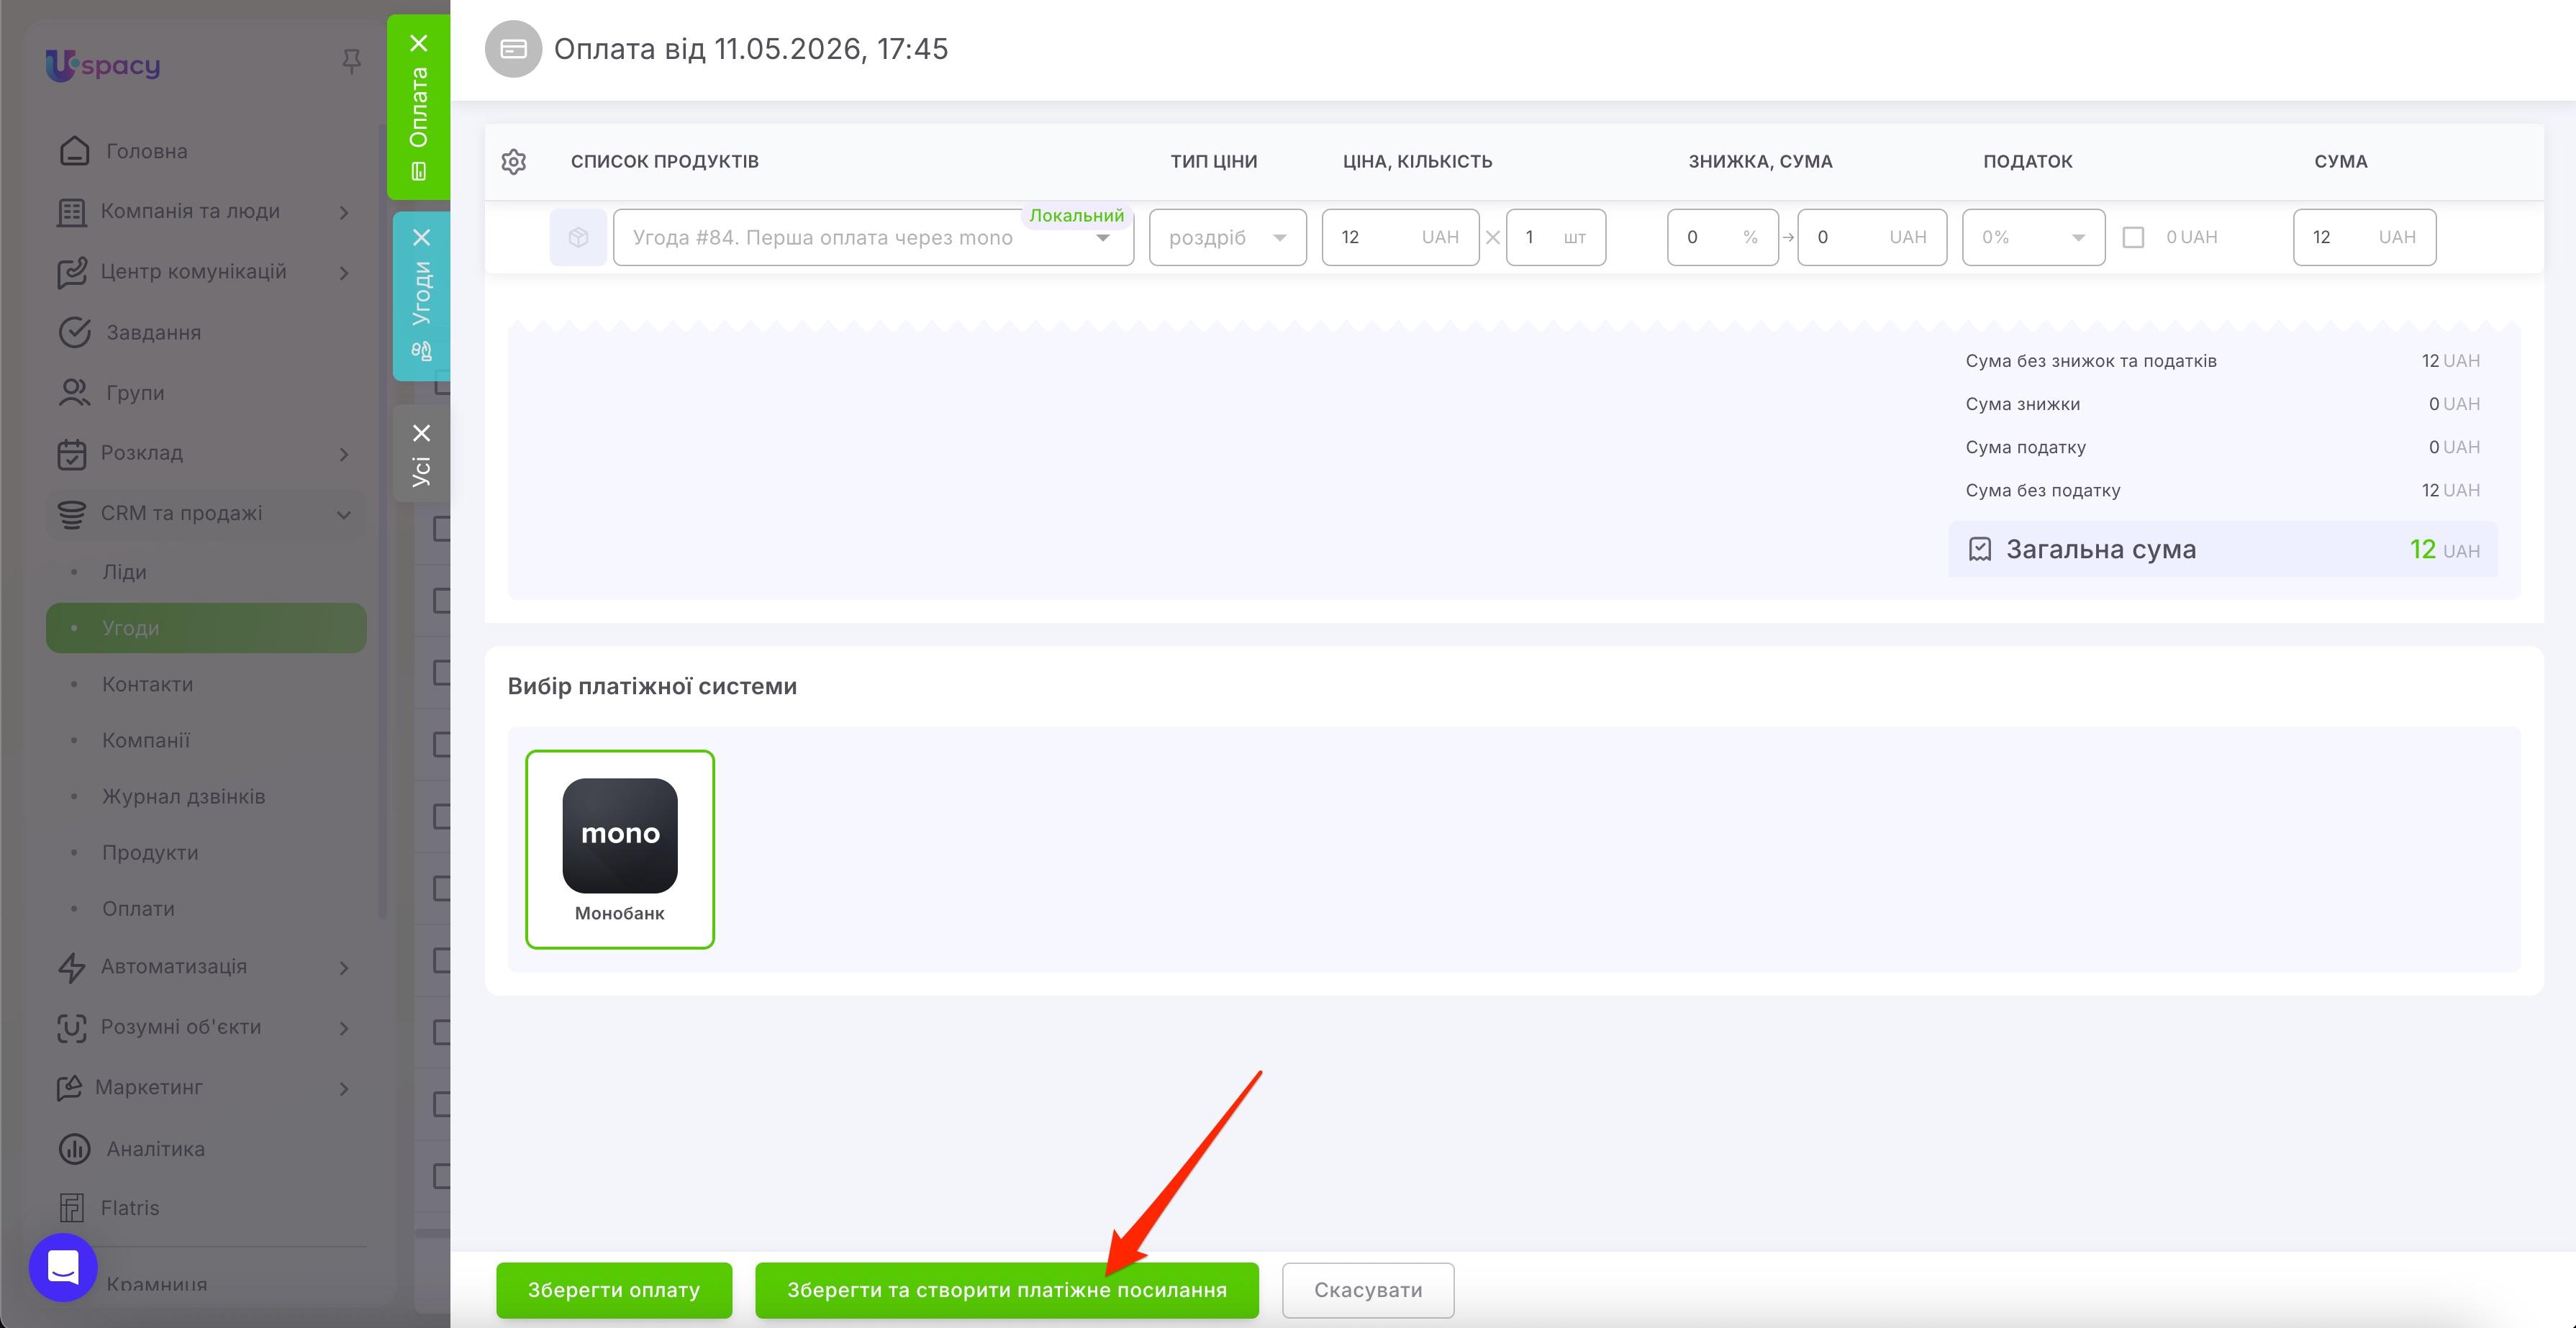The image size is (2576, 1328).
Task: Open product table column settings gear
Action: [x=513, y=162]
